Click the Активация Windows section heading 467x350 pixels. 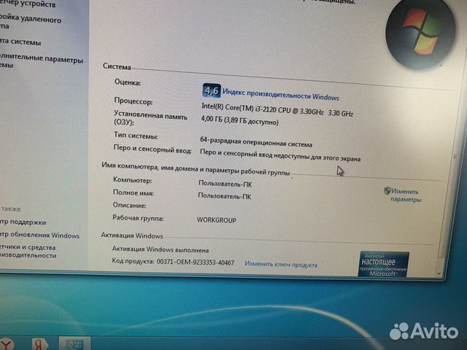pyautogui.click(x=131, y=236)
